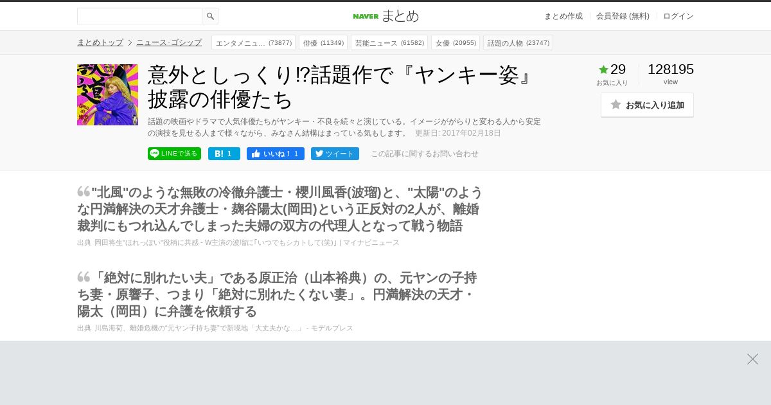Click the 更新日: 2017年02月18日 text
The height and width of the screenshot is (405, 771).
point(458,133)
